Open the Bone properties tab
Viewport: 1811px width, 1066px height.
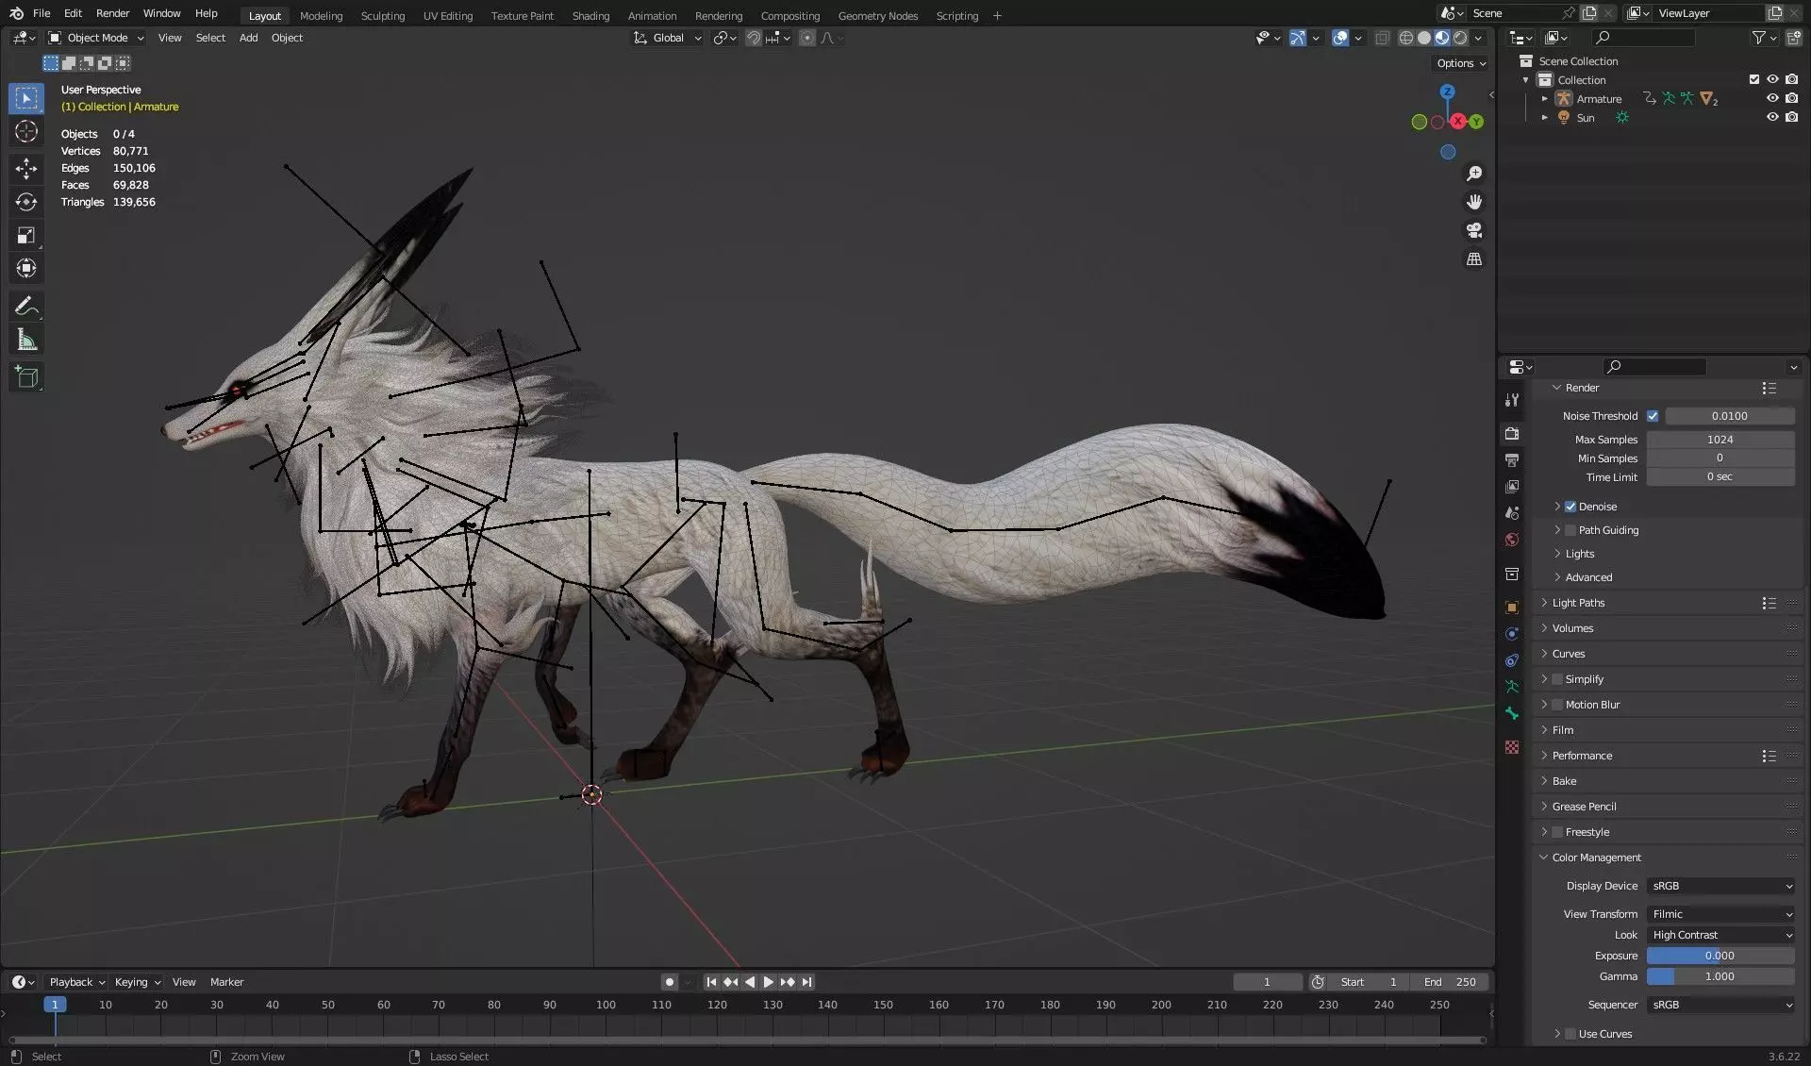[1512, 713]
